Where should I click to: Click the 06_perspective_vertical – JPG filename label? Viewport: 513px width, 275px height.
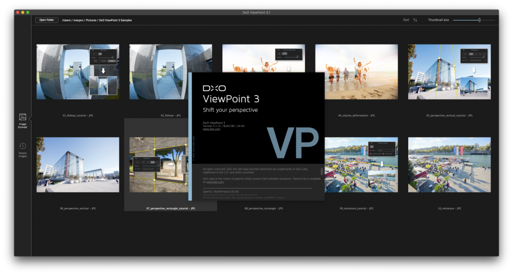(x=78, y=208)
